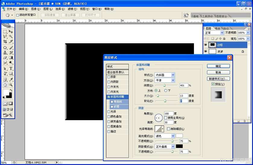Click the 新建样式 button
Screen dimensions: 253x165
point(218,79)
